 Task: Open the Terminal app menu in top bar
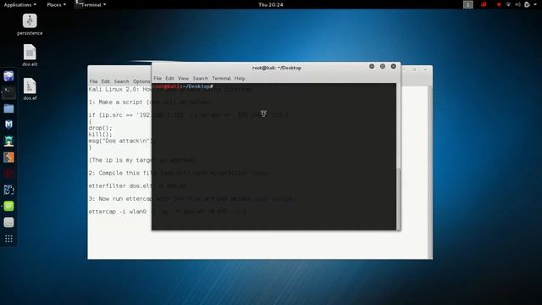tap(91, 5)
